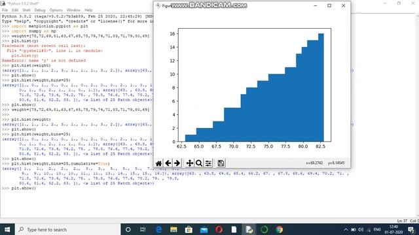The image size is (419, 235).
Task: Click the last 'plt.show()' prompt line
Action: [24, 188]
